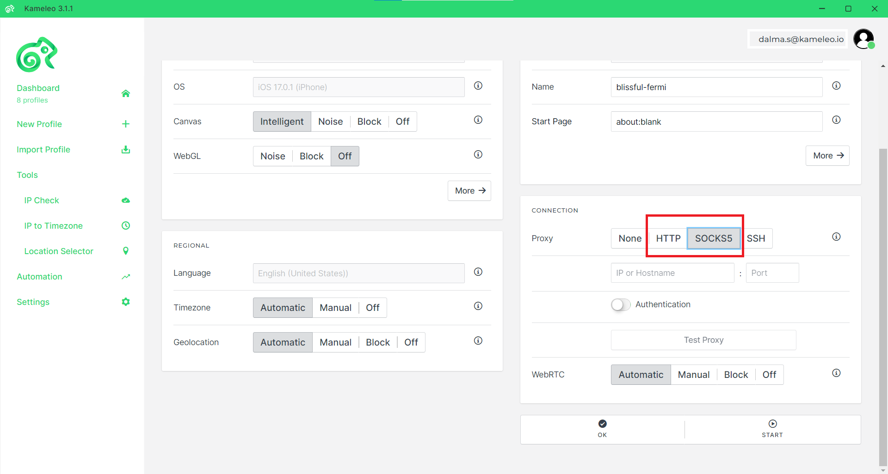Select SOCKS5 proxy type
The image size is (888, 474).
point(714,238)
